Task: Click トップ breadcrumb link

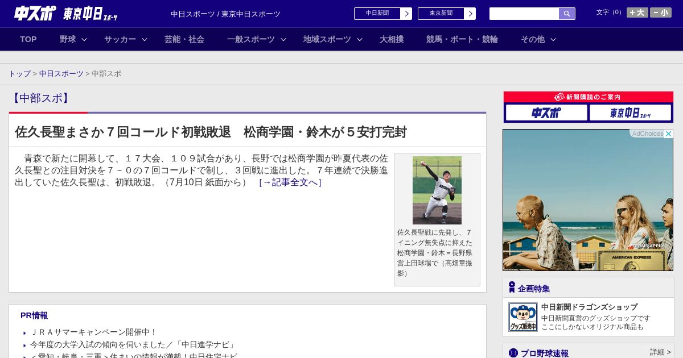Action: (x=19, y=74)
